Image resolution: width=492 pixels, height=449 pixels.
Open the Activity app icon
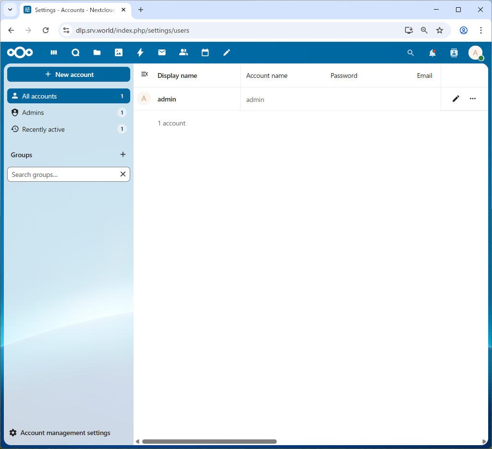tap(140, 52)
